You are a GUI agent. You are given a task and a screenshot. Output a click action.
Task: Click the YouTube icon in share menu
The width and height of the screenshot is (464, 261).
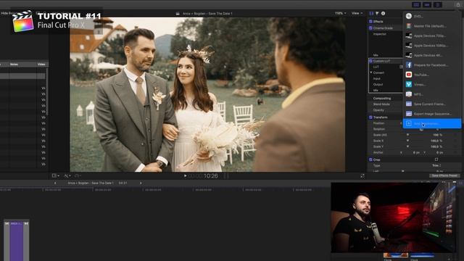409,75
